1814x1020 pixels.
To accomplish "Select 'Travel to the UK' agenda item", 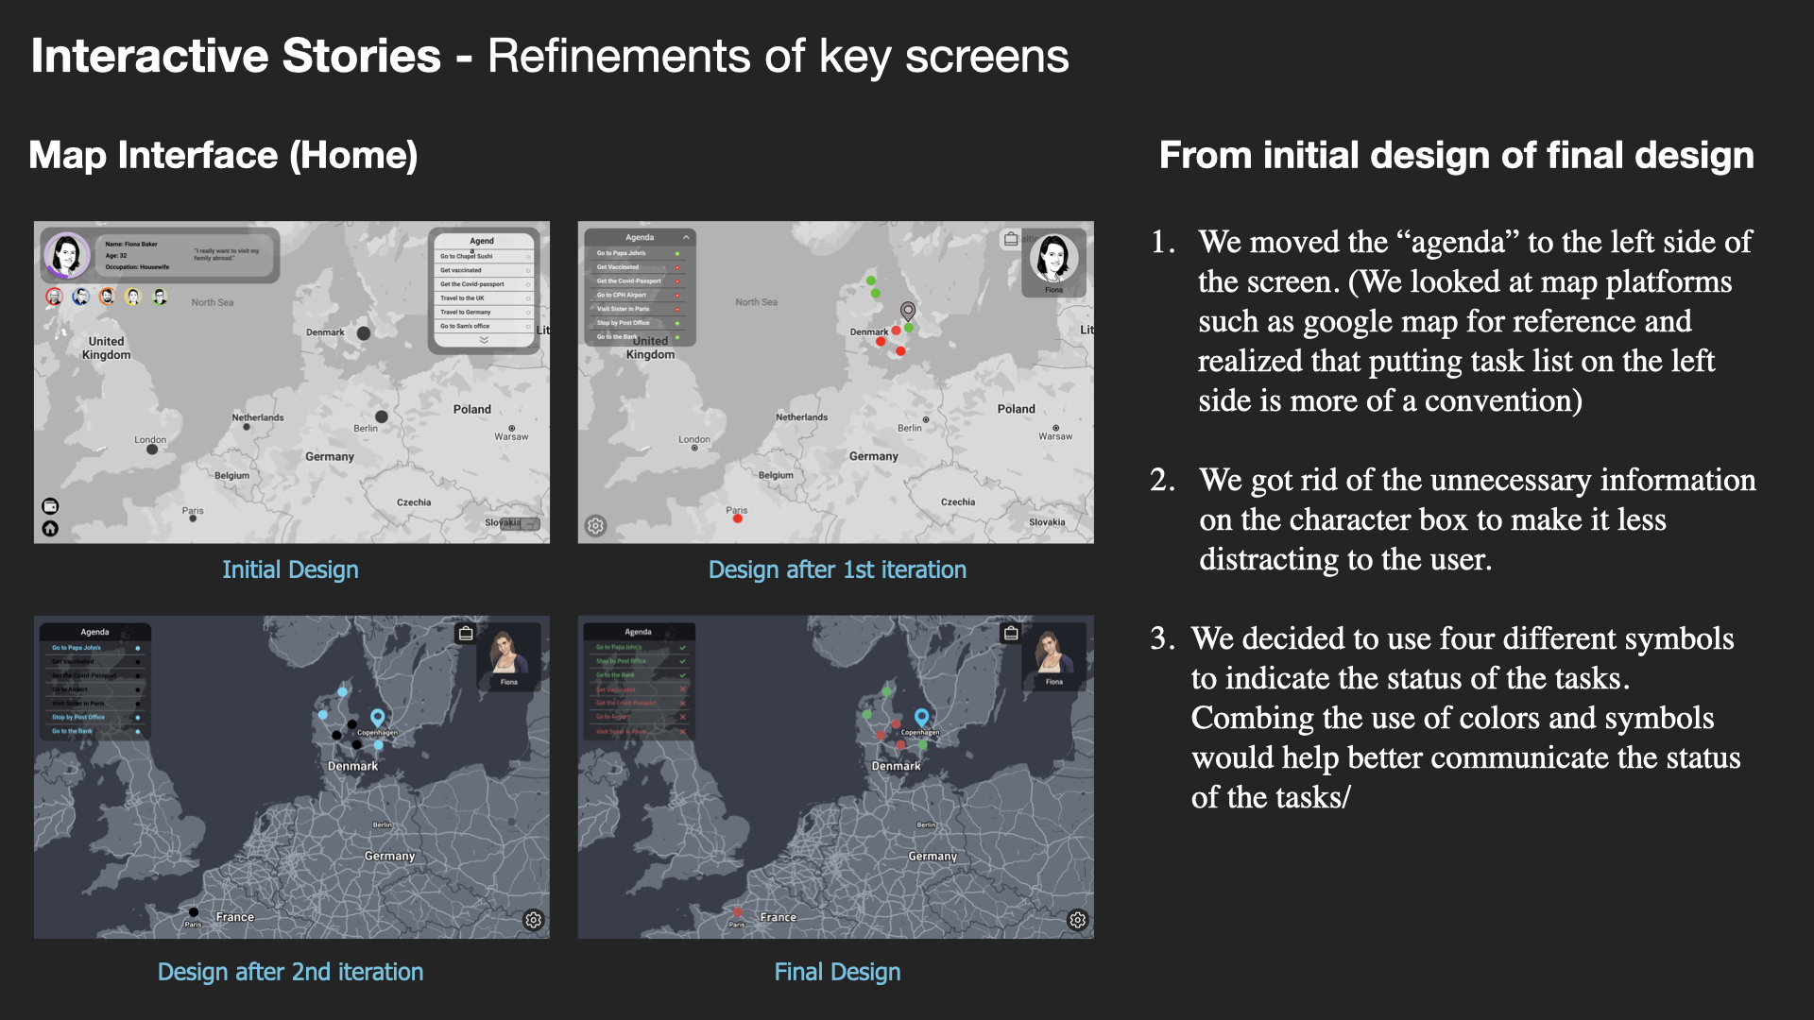I will [463, 297].
